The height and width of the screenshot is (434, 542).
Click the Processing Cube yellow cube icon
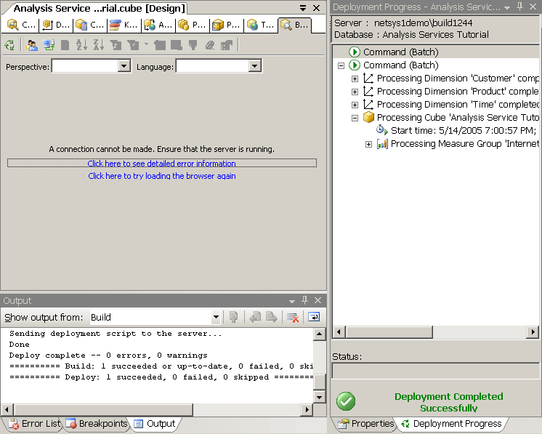tap(368, 117)
